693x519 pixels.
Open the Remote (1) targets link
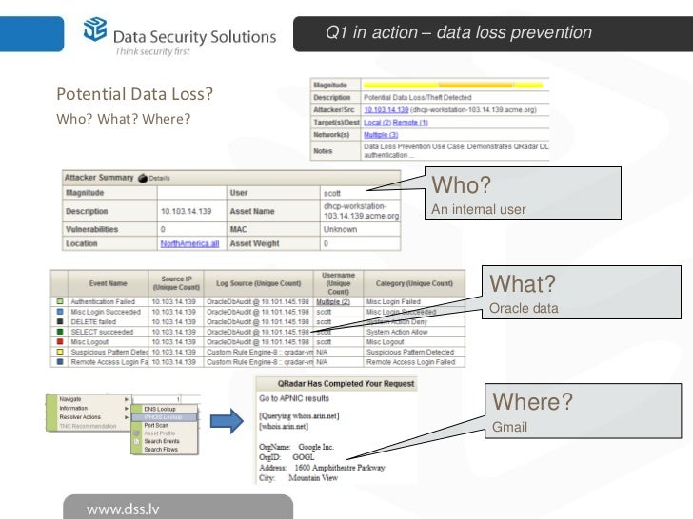[410, 123]
